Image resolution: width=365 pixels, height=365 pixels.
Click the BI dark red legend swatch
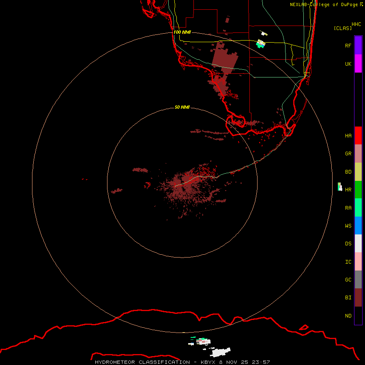pyautogui.click(x=358, y=298)
